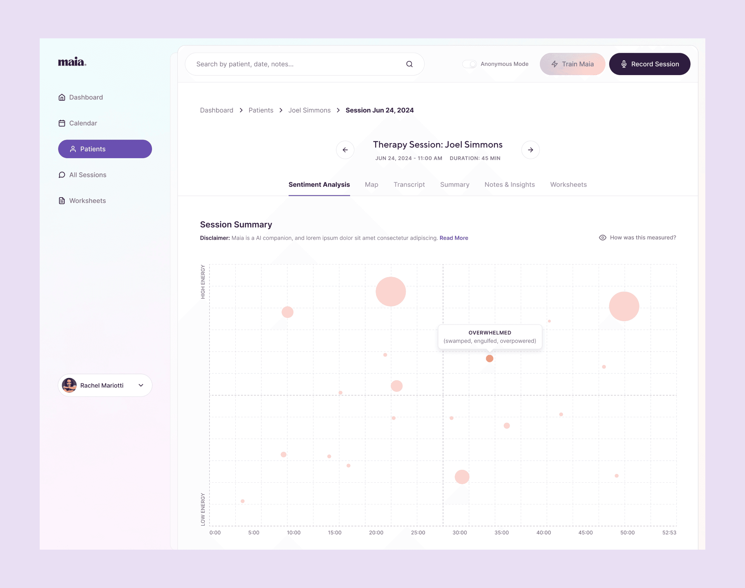Click the All Sessions chat icon
745x588 pixels.
(62, 175)
